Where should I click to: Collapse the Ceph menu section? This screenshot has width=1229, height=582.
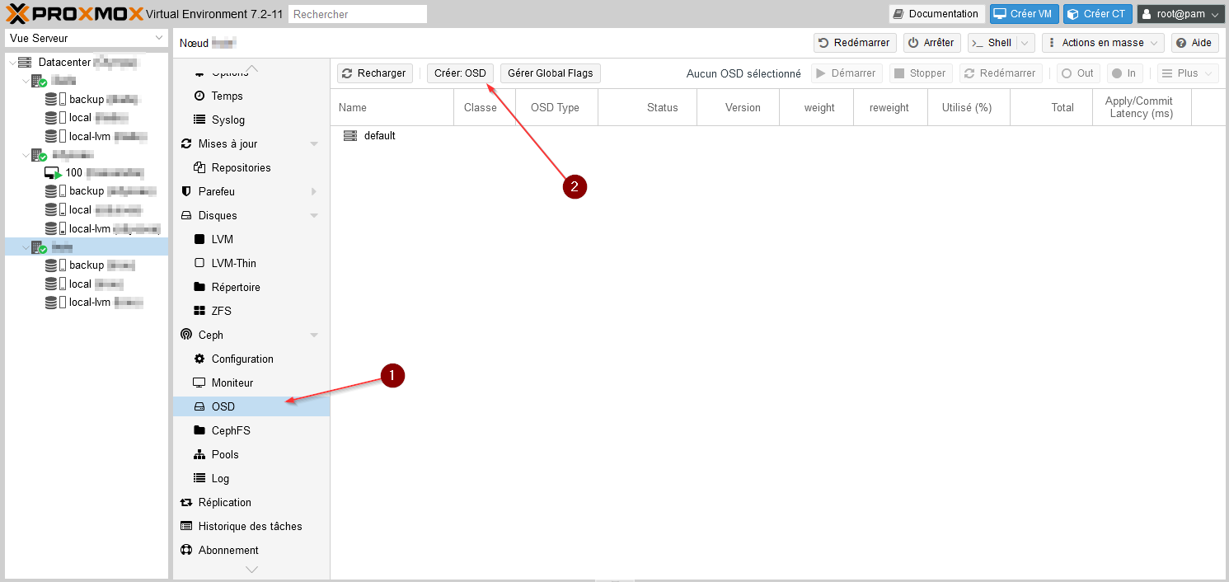(313, 336)
